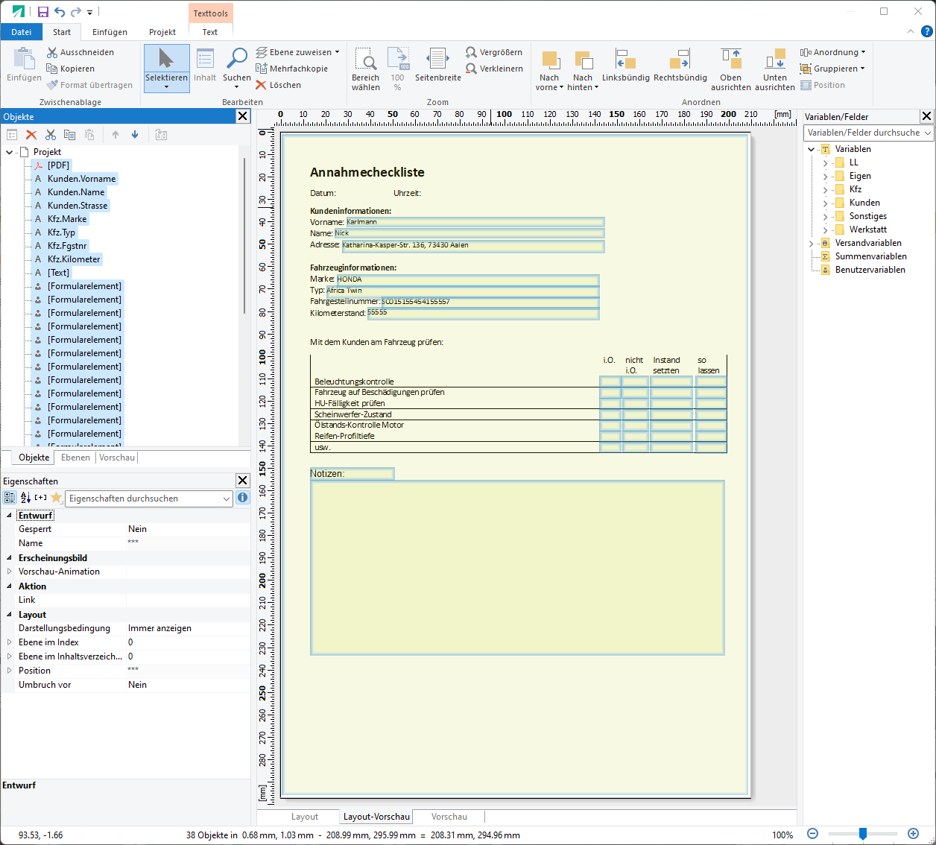Switch to Projekt ribbon tab
The width and height of the screenshot is (936, 845).
click(x=162, y=32)
